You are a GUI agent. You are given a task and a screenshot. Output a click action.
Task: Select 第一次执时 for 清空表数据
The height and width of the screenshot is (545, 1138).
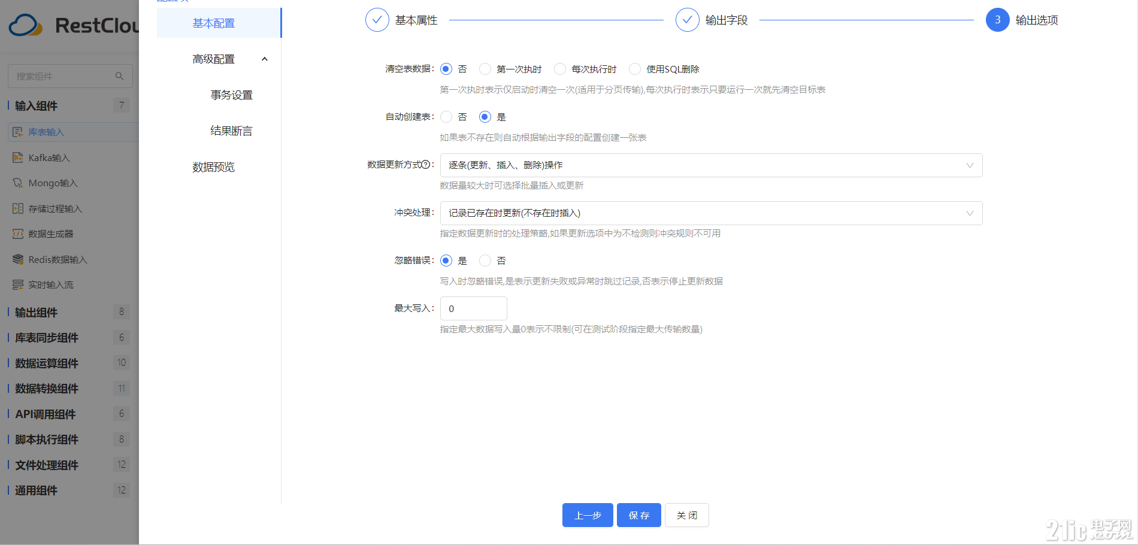tap(485, 69)
